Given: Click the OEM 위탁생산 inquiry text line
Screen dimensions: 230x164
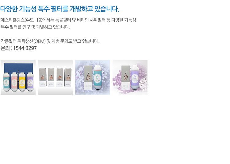Looking at the screenshot, I should (50, 41).
